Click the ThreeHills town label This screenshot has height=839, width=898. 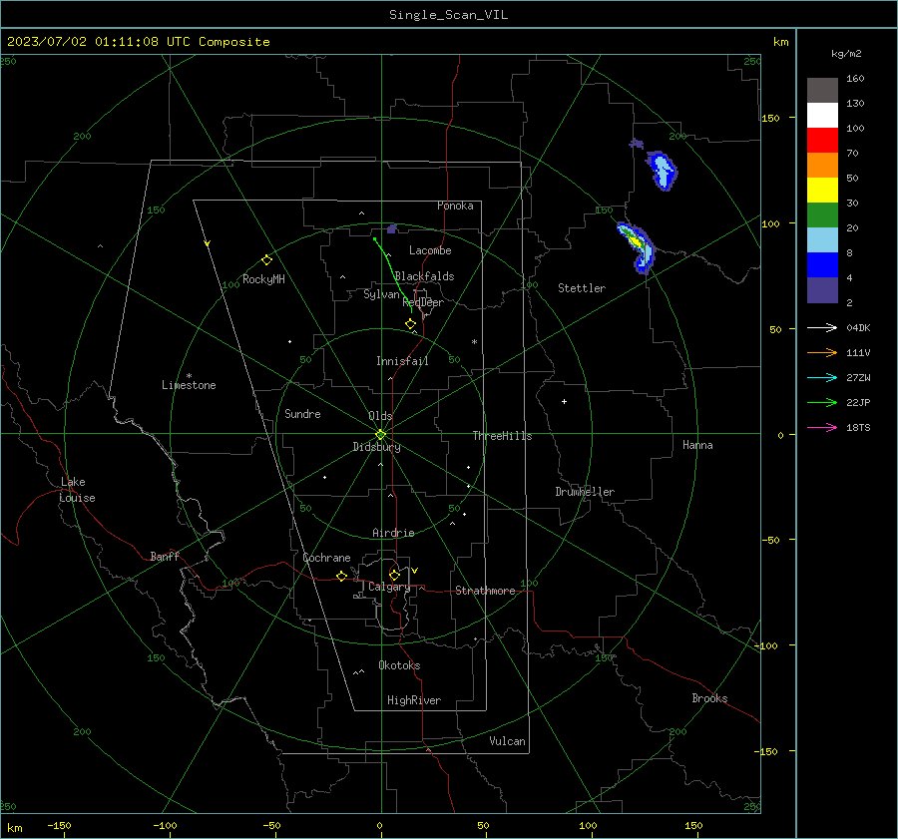pyautogui.click(x=502, y=436)
